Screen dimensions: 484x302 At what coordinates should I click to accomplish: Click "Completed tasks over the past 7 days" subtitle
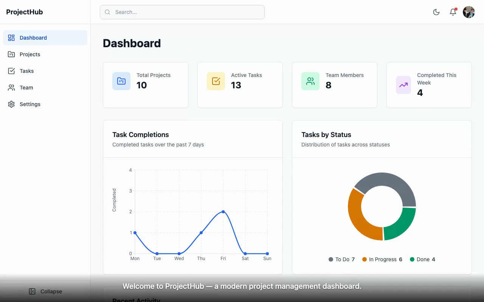[158, 145]
